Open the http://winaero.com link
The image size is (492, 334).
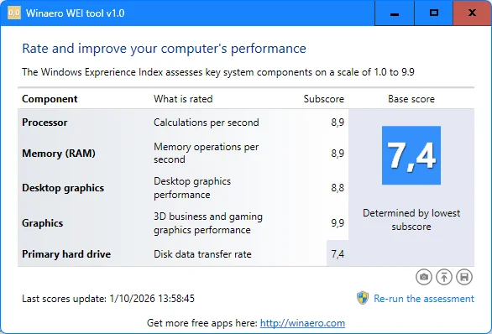(x=302, y=323)
